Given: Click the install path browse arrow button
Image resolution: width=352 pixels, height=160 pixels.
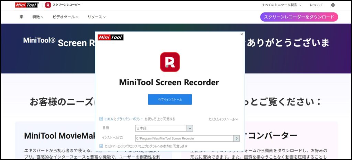Looking at the screenshot, I should (x=236, y=138).
